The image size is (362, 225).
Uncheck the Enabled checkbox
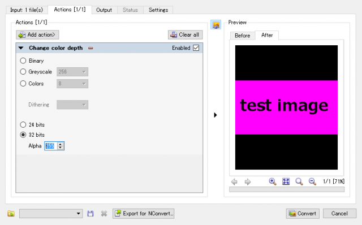pos(196,47)
